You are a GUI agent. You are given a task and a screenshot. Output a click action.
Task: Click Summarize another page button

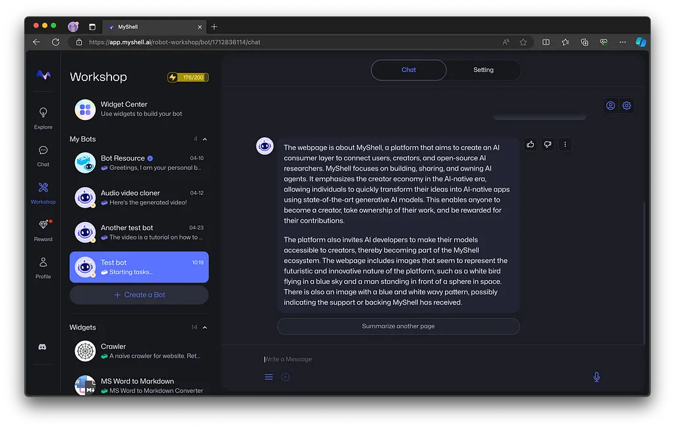click(x=398, y=326)
